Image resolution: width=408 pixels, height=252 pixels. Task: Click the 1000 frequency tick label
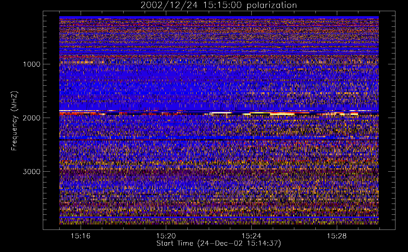pos(32,64)
